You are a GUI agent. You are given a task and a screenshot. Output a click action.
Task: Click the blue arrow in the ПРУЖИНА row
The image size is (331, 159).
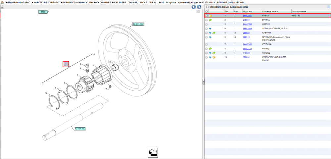tap(210, 37)
